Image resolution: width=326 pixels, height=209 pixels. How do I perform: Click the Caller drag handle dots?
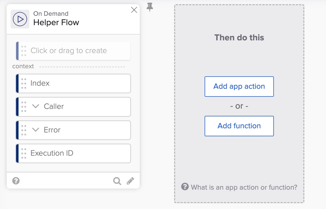point(24,107)
